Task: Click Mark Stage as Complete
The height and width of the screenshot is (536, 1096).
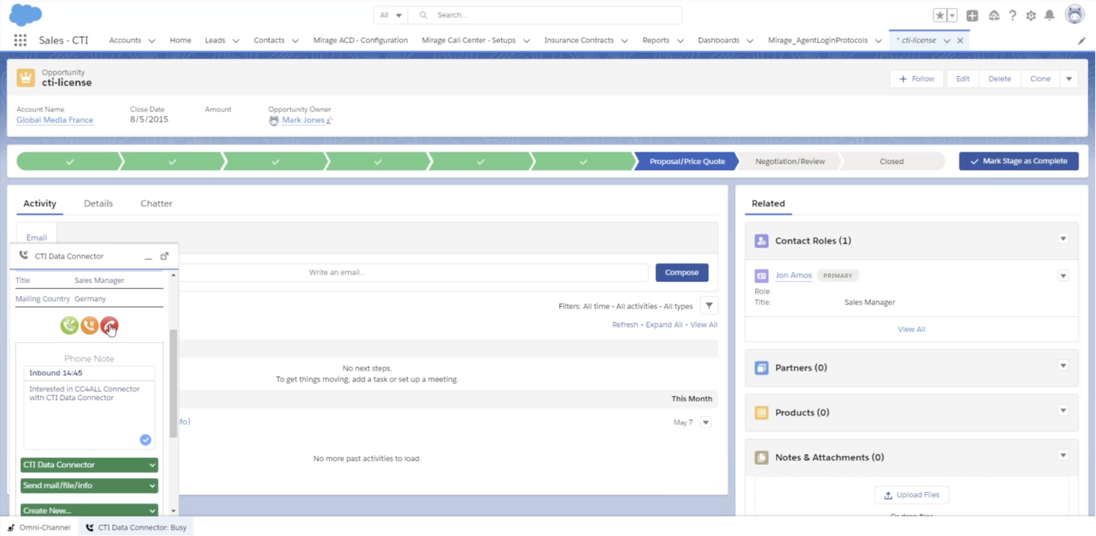Action: 1018,161
